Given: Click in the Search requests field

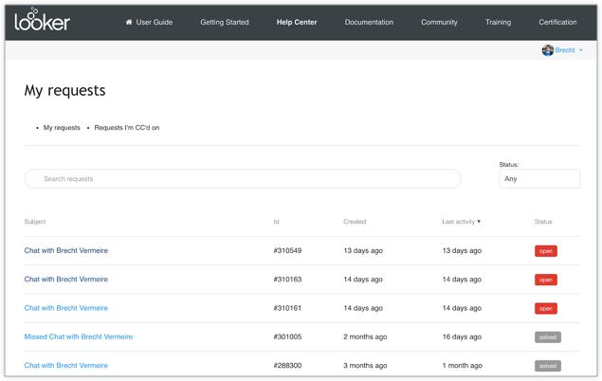Looking at the screenshot, I should [x=242, y=179].
